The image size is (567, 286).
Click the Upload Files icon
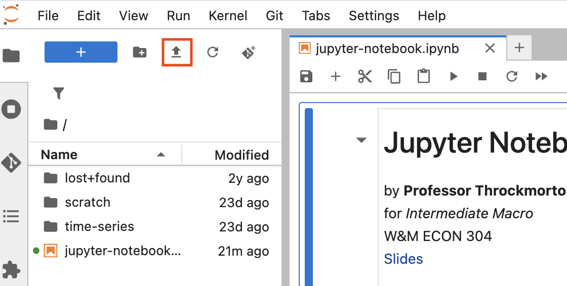tap(176, 52)
